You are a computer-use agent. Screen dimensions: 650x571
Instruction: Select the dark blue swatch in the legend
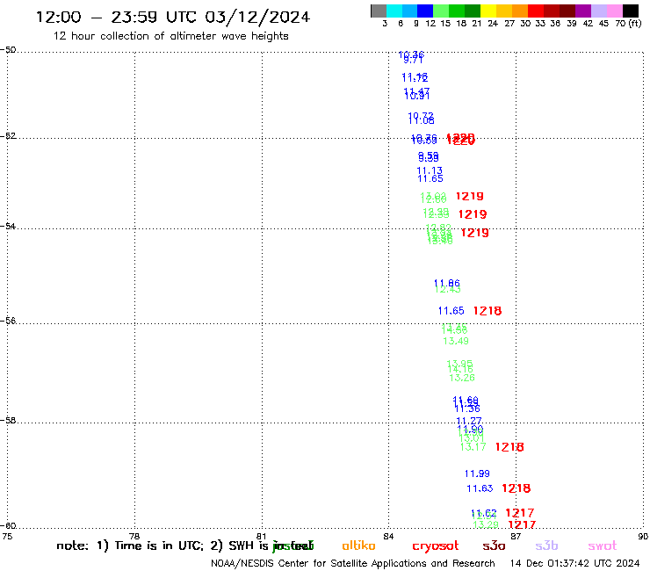click(425, 11)
